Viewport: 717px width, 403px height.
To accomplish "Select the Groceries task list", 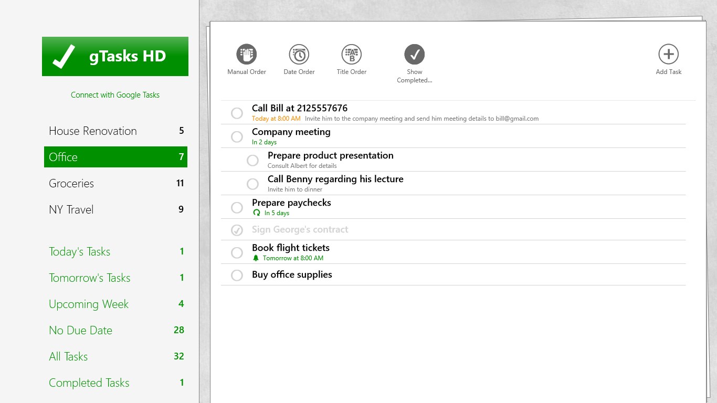I will click(71, 184).
